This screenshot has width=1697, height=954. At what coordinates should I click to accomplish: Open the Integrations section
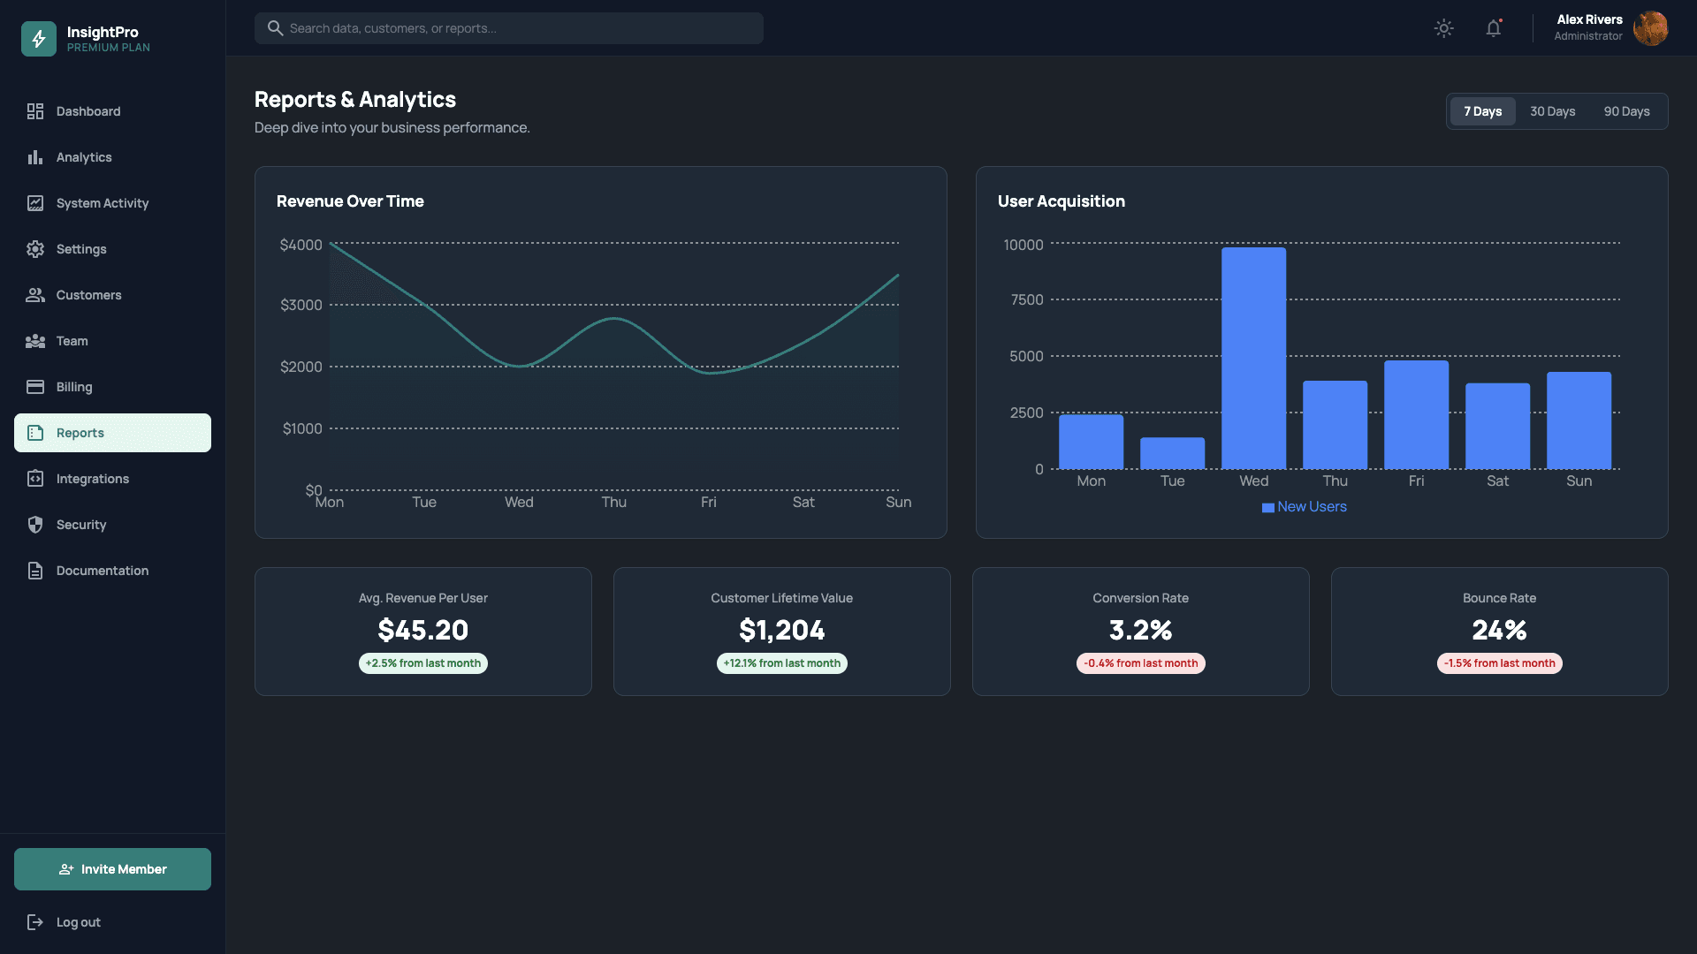pos(92,479)
